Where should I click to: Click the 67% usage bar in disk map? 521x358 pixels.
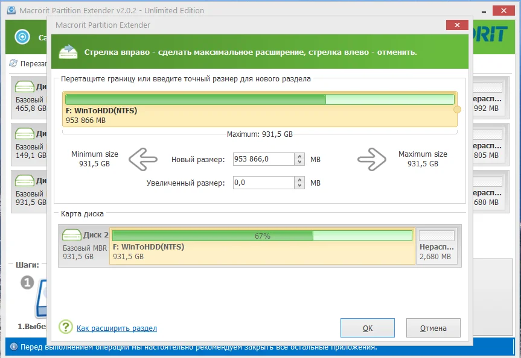(x=262, y=236)
